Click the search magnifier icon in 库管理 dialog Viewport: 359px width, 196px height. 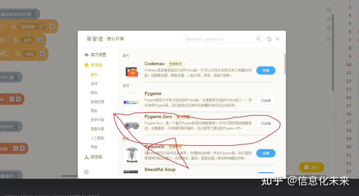coord(258,39)
